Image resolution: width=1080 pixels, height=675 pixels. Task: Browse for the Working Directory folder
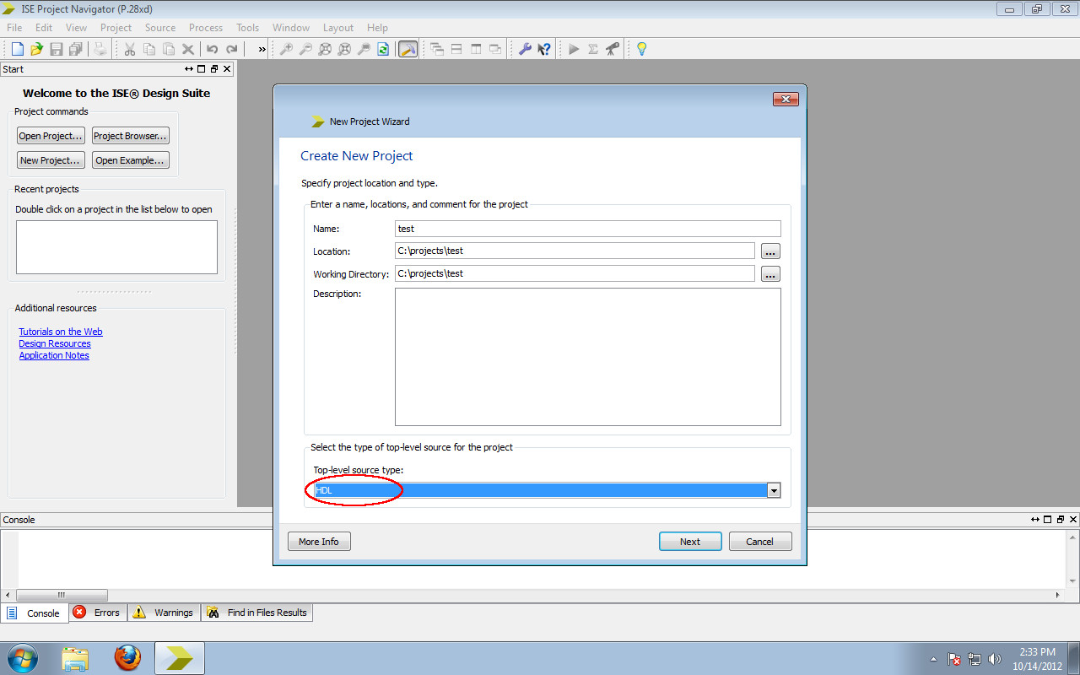point(770,274)
